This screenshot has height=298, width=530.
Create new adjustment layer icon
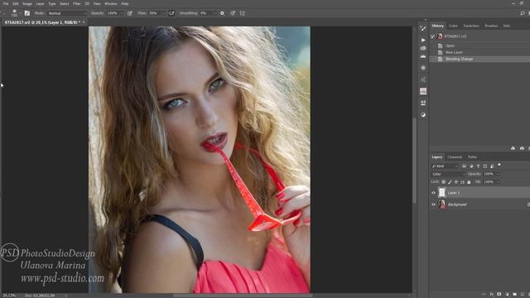507,295
